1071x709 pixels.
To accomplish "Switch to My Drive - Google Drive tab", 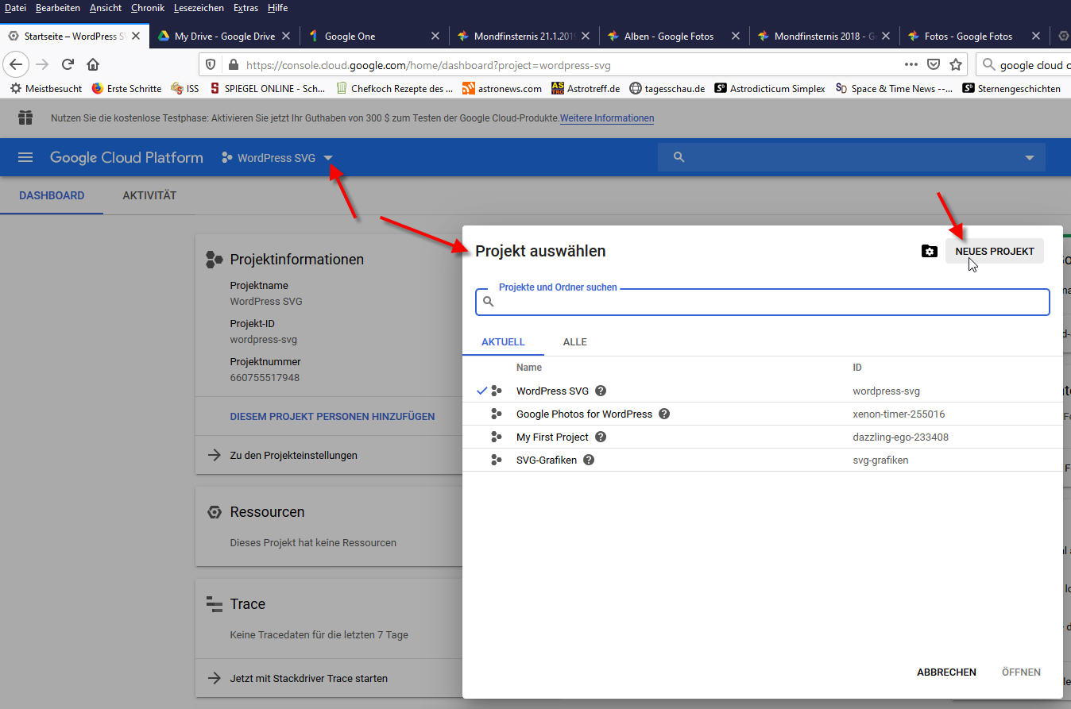I will pyautogui.click(x=225, y=36).
